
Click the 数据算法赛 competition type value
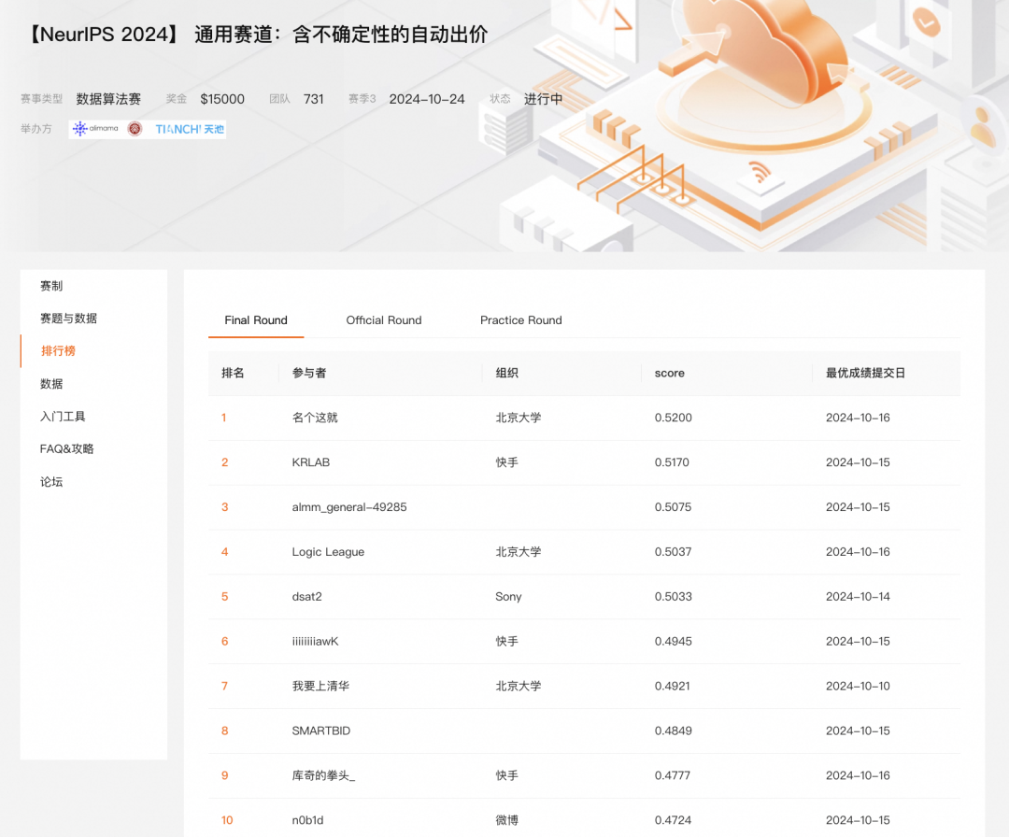pyautogui.click(x=108, y=98)
